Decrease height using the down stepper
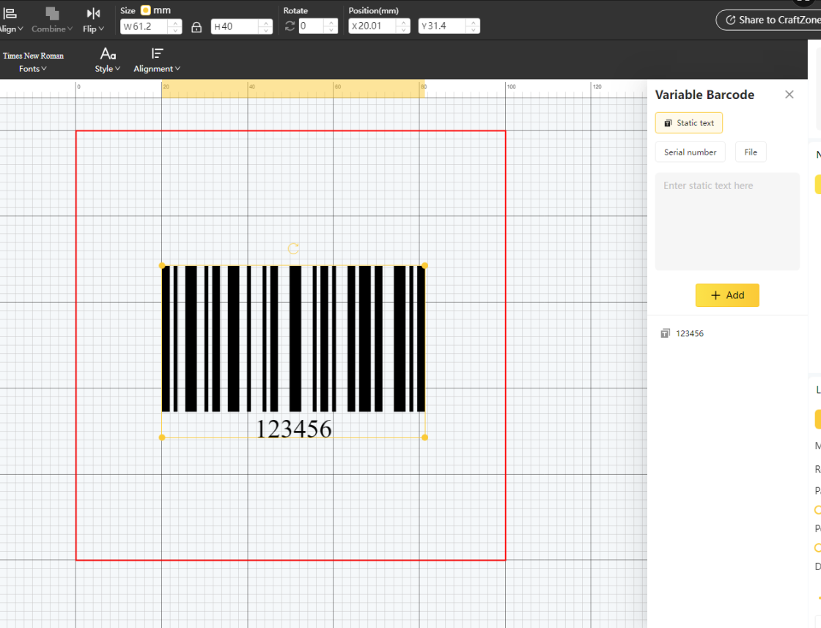This screenshot has height=628, width=821. pyautogui.click(x=266, y=30)
